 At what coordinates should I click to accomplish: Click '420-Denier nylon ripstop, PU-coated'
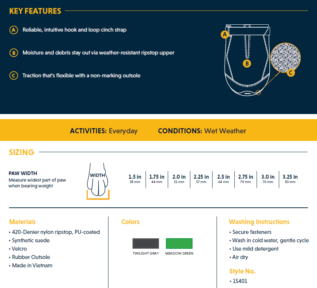click(56, 232)
